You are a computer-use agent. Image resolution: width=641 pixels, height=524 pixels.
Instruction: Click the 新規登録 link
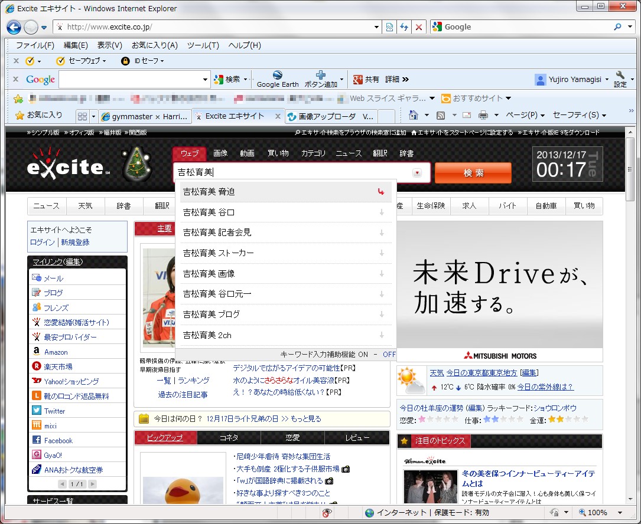[x=75, y=242]
